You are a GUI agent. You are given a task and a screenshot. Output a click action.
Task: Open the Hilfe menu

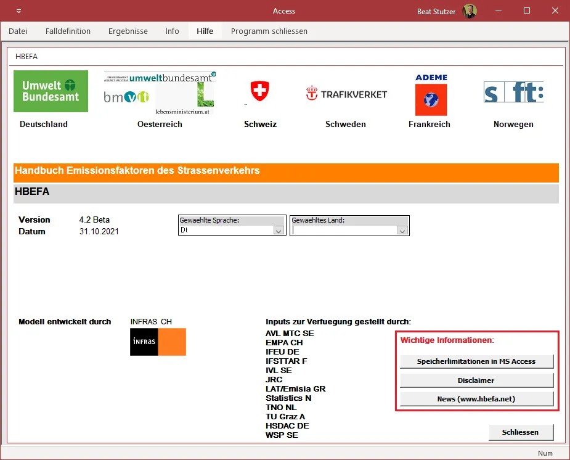pyautogui.click(x=205, y=31)
